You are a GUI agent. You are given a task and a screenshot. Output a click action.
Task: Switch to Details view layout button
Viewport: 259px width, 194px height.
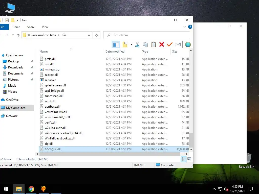(x=184, y=159)
